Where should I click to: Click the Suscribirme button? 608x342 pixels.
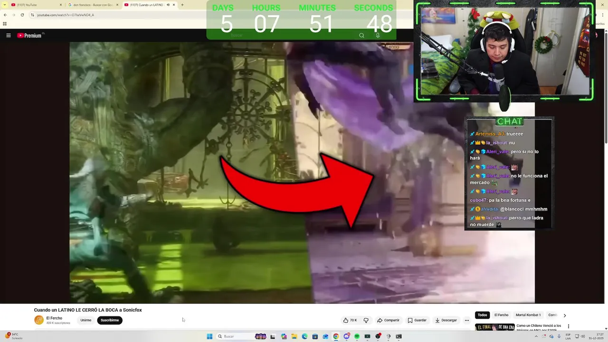tap(110, 320)
